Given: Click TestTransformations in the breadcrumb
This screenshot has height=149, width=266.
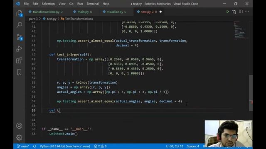Looking at the screenshot, I should (79, 19).
